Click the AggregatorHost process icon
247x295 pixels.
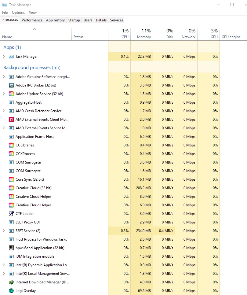pos(11,102)
